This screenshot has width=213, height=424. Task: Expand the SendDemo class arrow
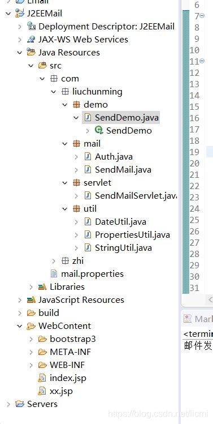(88, 131)
